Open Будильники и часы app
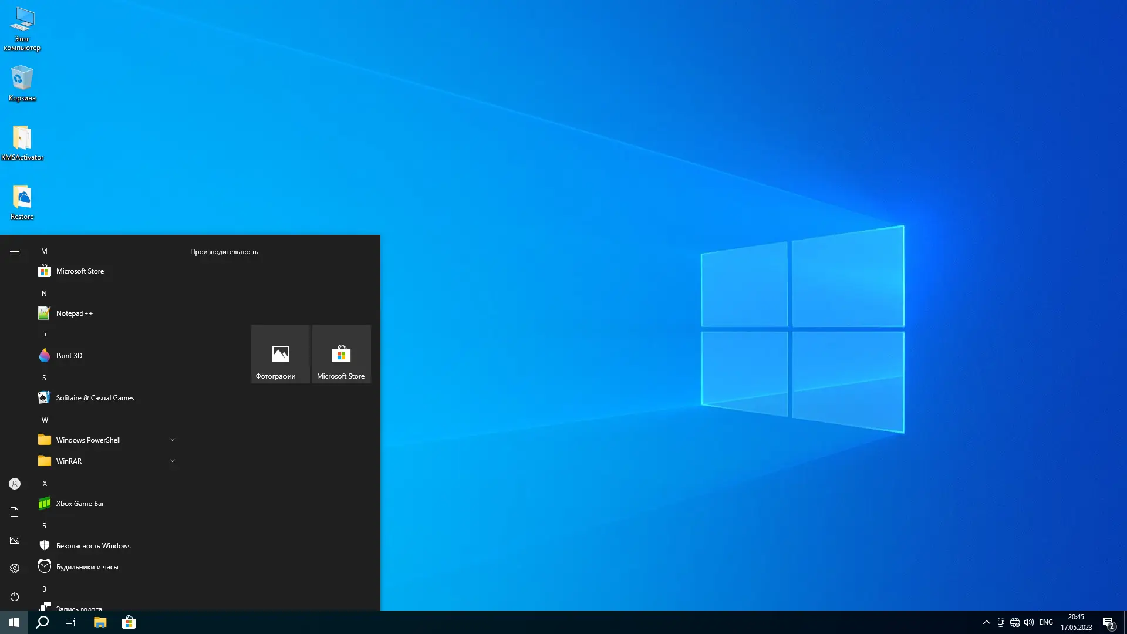The height and width of the screenshot is (634, 1127). pyautogui.click(x=87, y=567)
